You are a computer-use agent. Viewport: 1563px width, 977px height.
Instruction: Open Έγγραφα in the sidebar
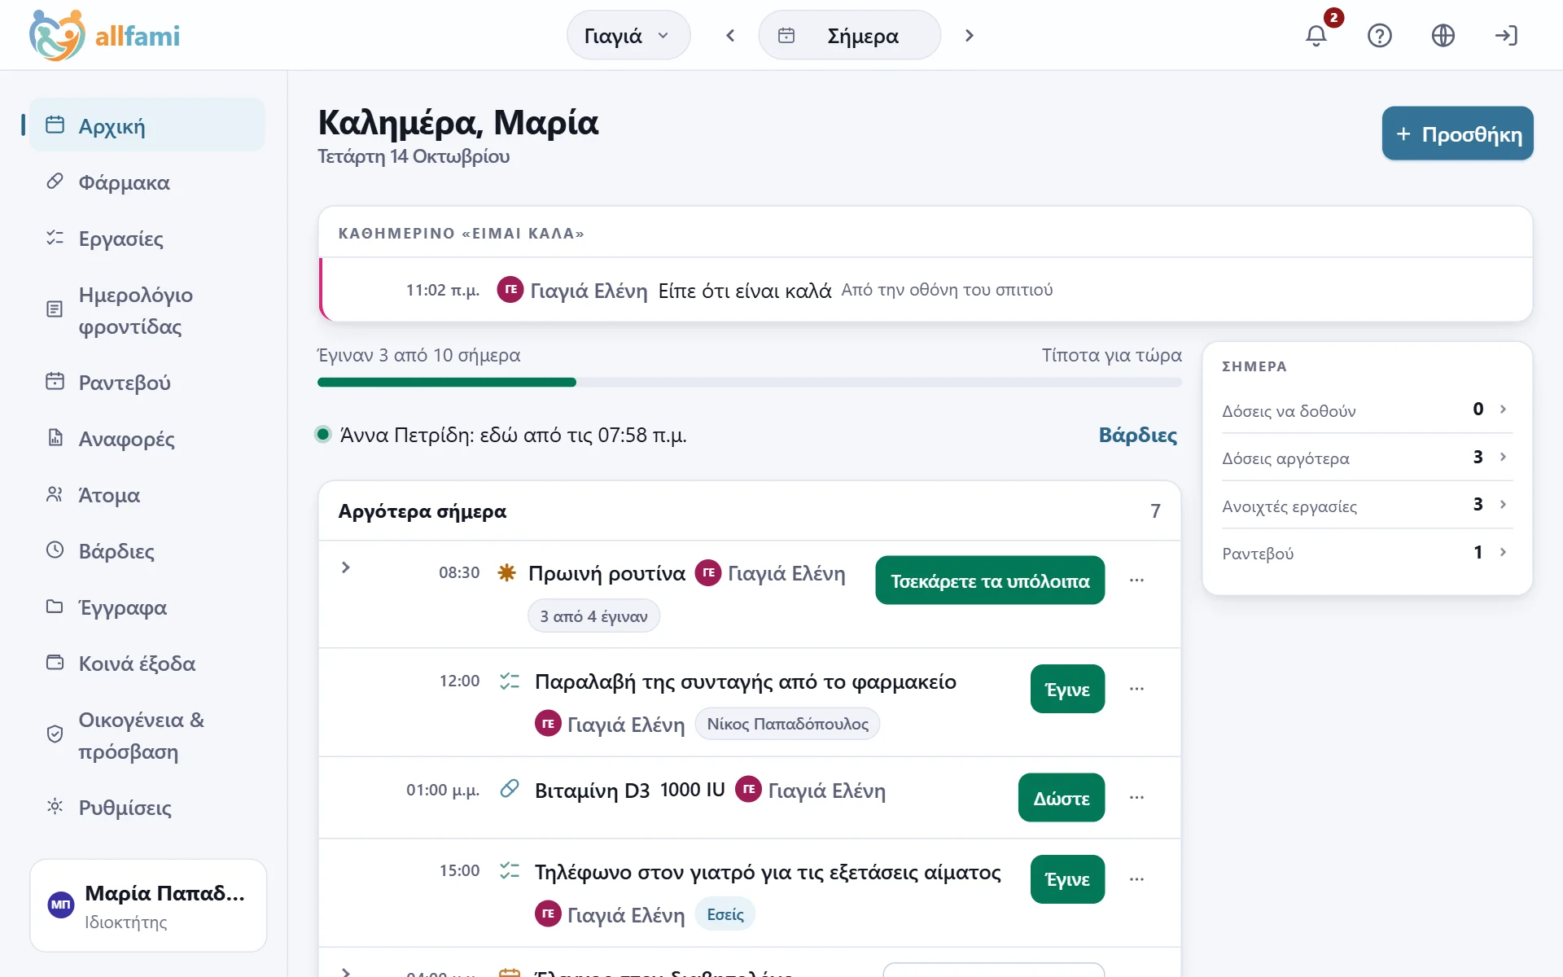pos(147,607)
